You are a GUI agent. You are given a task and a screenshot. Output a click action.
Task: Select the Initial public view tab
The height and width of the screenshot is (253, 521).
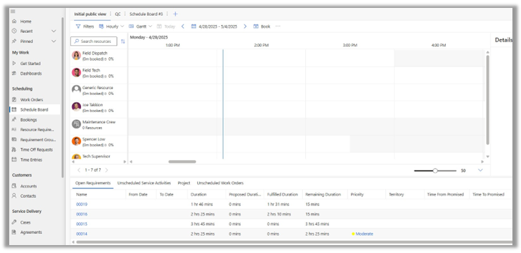point(90,14)
